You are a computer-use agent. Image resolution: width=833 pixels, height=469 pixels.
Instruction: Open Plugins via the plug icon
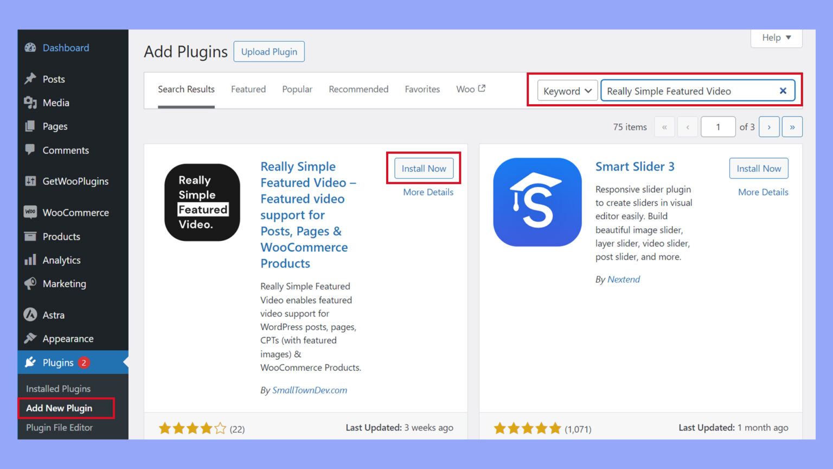point(30,362)
